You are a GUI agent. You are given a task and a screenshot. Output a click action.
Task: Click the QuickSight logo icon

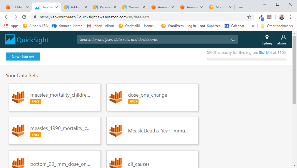(10, 40)
